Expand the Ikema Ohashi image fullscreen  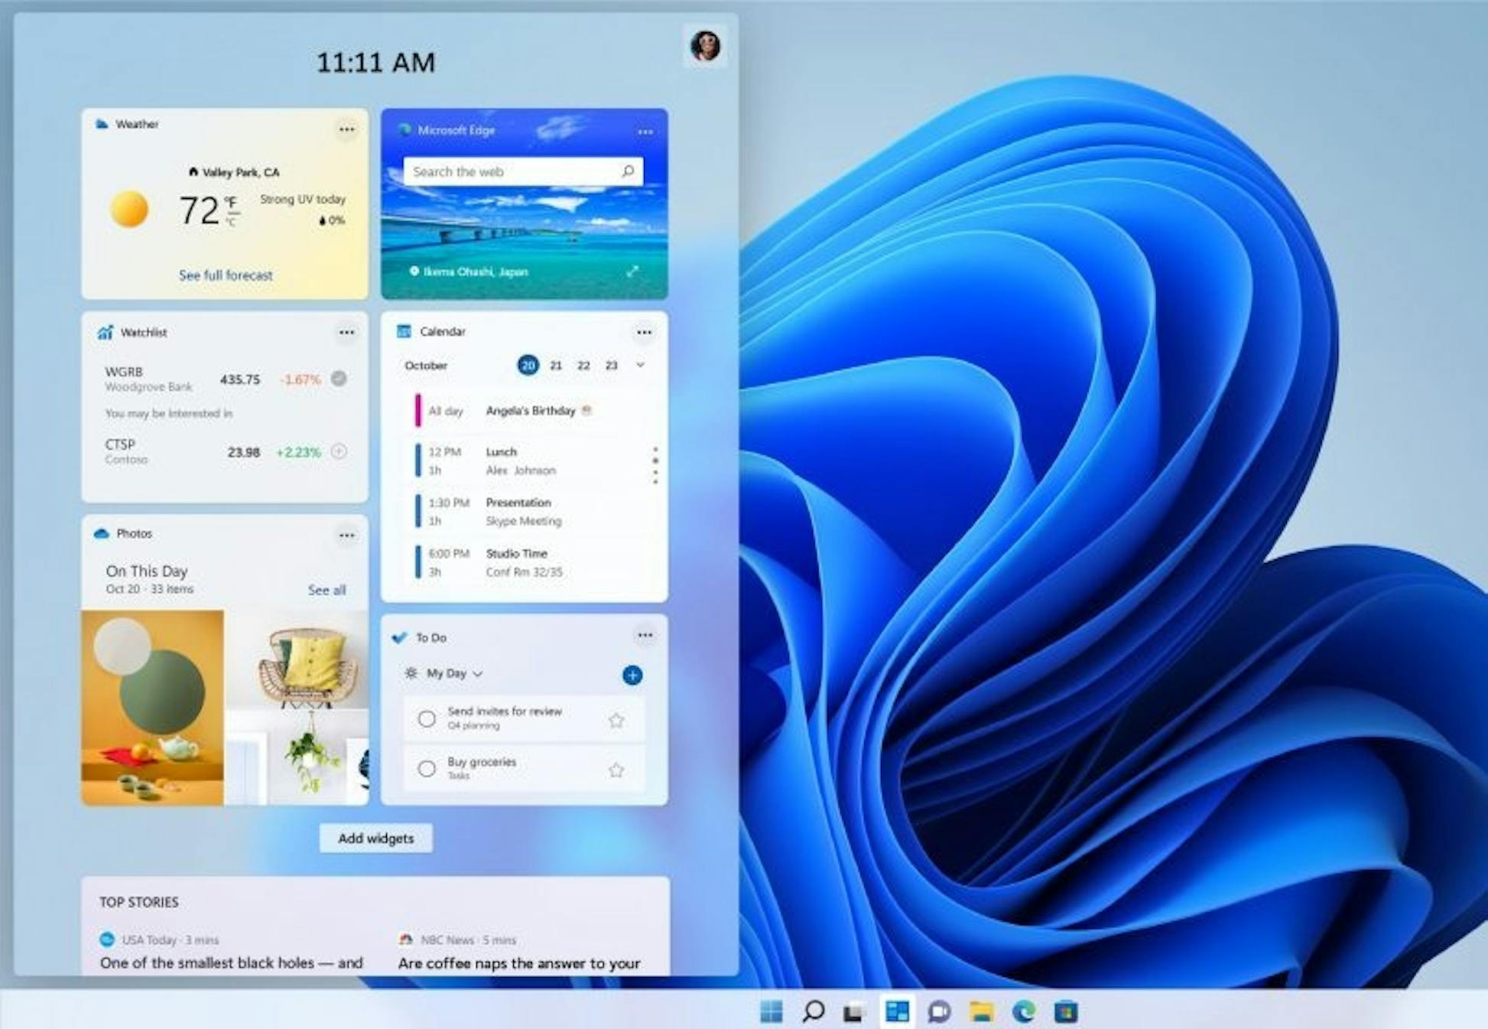pos(632,272)
